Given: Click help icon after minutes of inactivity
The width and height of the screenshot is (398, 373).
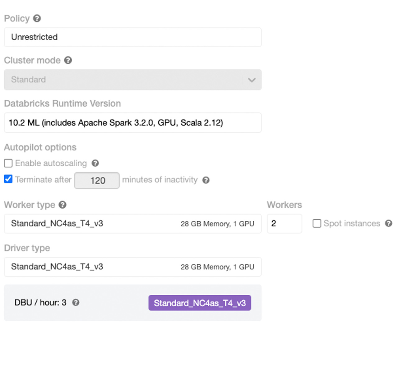Looking at the screenshot, I should (x=206, y=180).
